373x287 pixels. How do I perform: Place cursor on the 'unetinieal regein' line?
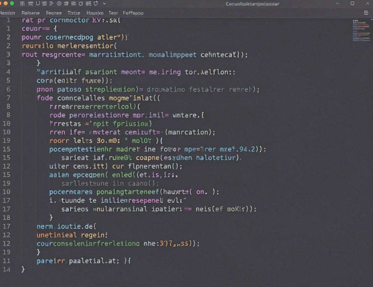point(72,235)
